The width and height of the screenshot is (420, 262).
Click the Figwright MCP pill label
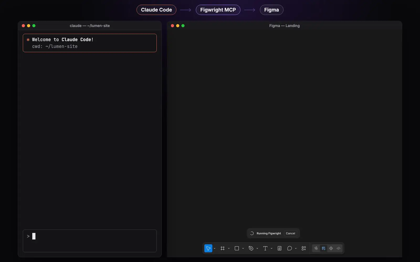tap(218, 10)
